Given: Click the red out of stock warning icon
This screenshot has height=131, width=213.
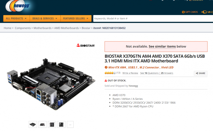Looking at the screenshot, I should click(106, 81).
